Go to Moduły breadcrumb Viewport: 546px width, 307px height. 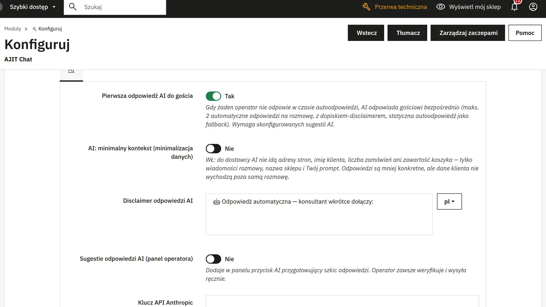click(13, 29)
